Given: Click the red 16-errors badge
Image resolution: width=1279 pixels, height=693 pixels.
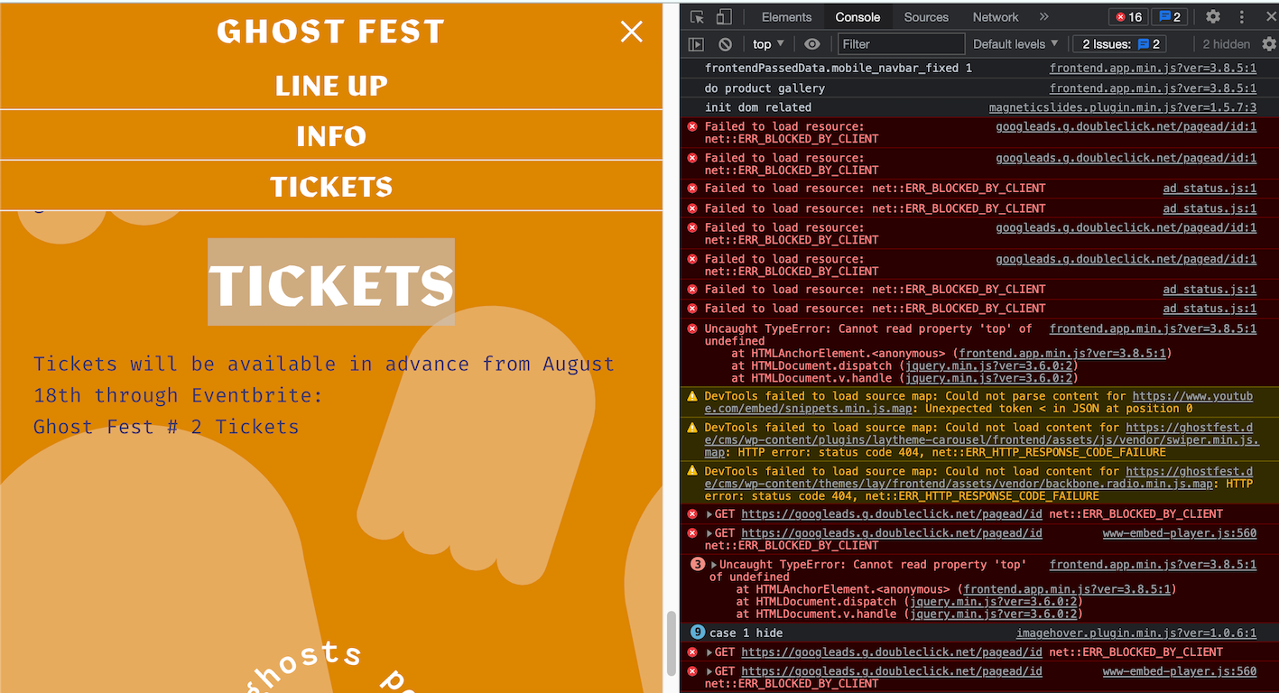Looking at the screenshot, I should click(x=1126, y=16).
